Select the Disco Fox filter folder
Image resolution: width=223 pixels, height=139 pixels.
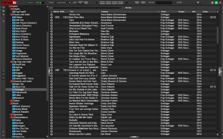20,87
